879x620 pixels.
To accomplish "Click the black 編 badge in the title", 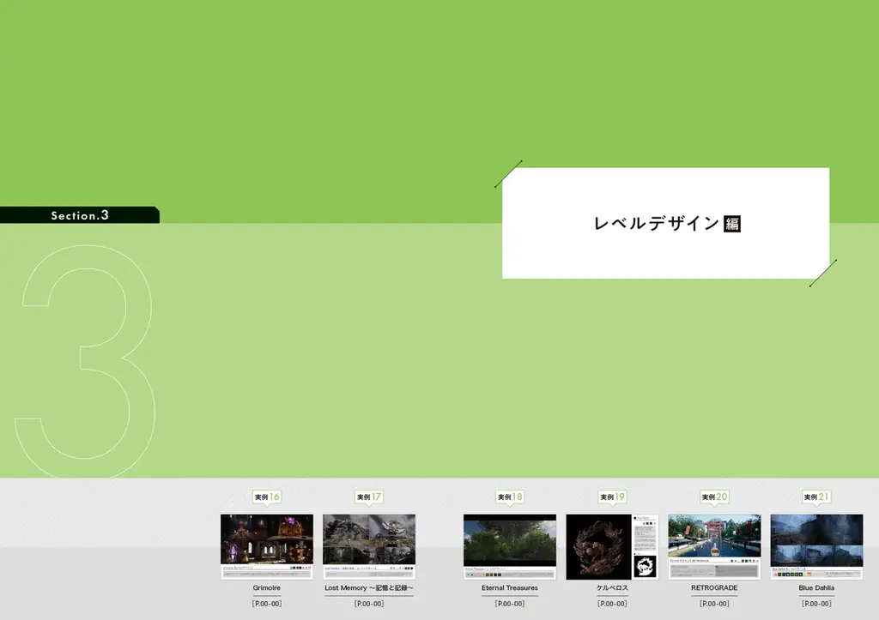I will 734,223.
